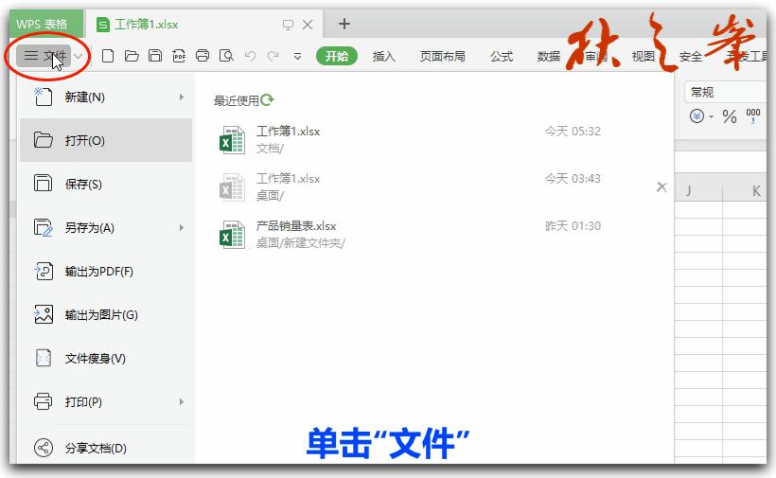Click the 保存 disk icon in menu
The height and width of the screenshot is (478, 776).
(x=43, y=183)
